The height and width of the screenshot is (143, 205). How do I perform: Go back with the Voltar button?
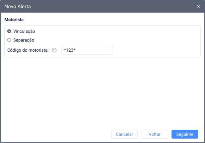click(155, 134)
